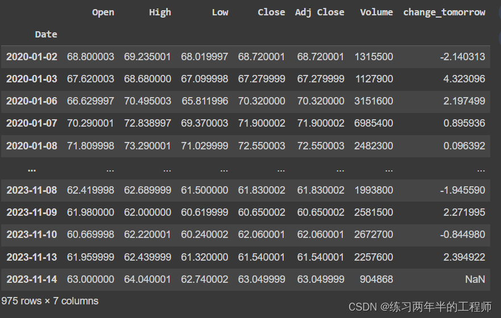Click Volume value 2482300

(374, 146)
